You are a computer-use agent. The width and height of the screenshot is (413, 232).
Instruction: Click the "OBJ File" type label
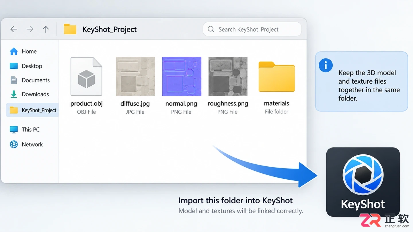(86, 112)
